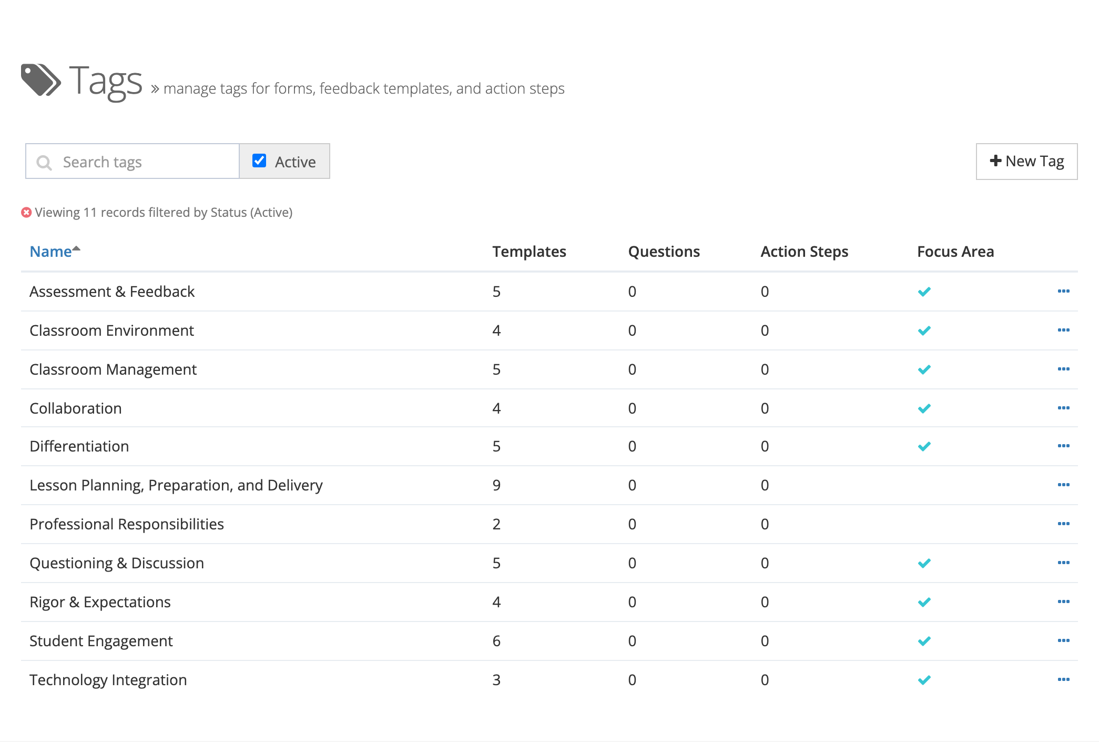Open more options for Lesson Planning row
1099x742 pixels.
(1063, 485)
